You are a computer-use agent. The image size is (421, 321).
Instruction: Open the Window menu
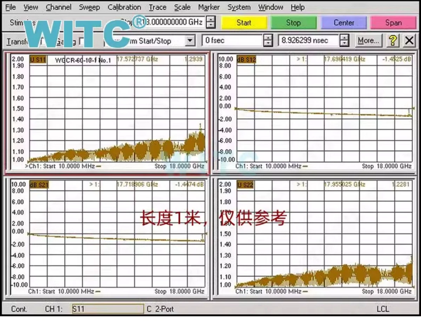(270, 7)
